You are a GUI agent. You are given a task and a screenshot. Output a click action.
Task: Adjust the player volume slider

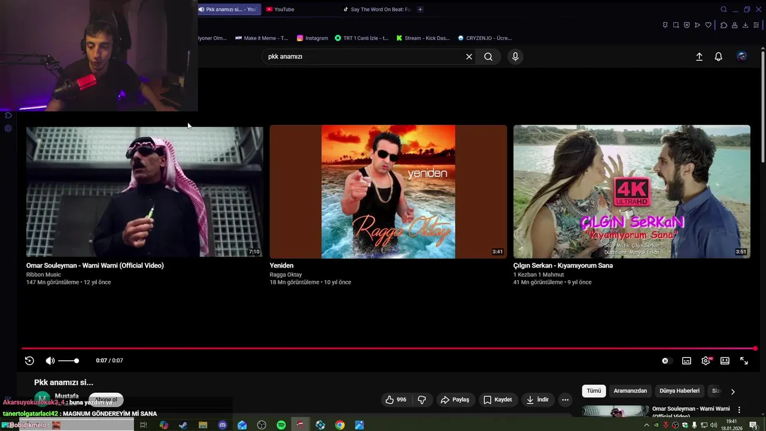coord(68,360)
